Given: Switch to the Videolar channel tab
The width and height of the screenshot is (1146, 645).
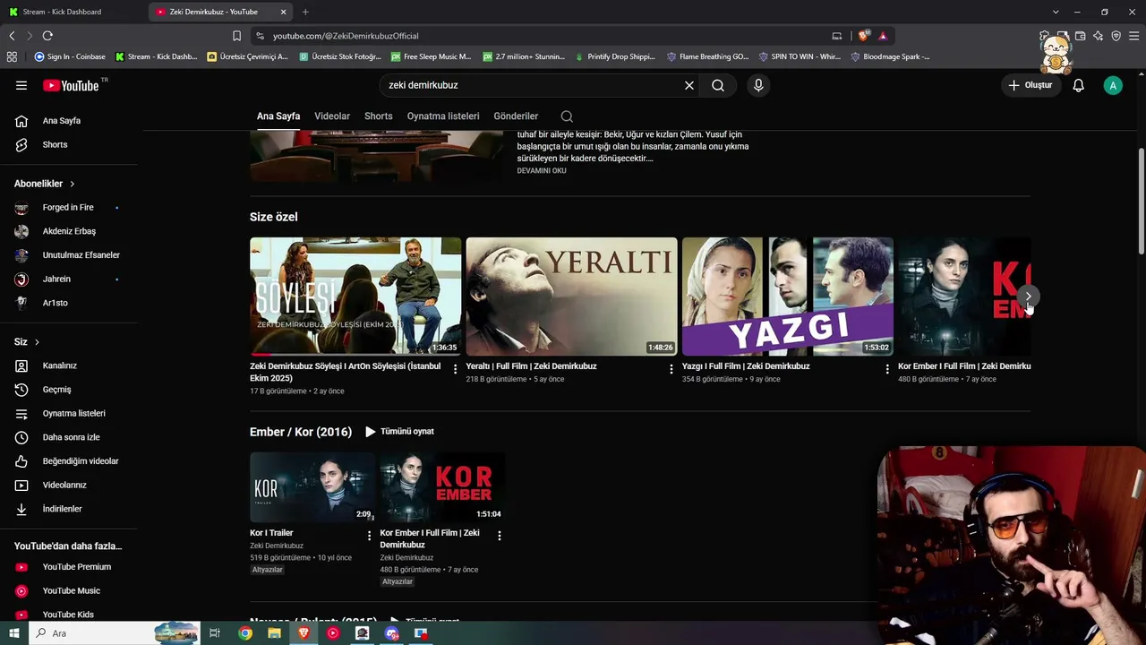Looking at the screenshot, I should [x=332, y=116].
